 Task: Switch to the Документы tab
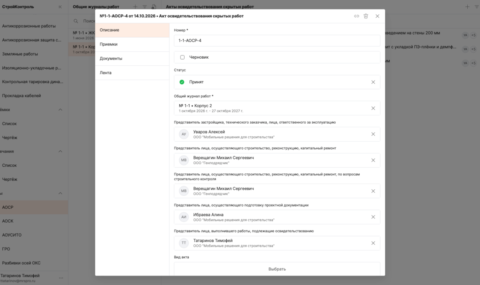[132, 59]
